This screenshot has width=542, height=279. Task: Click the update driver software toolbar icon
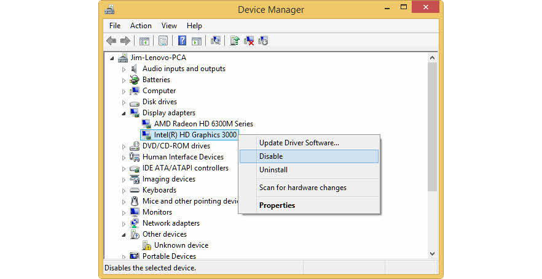coord(234,41)
